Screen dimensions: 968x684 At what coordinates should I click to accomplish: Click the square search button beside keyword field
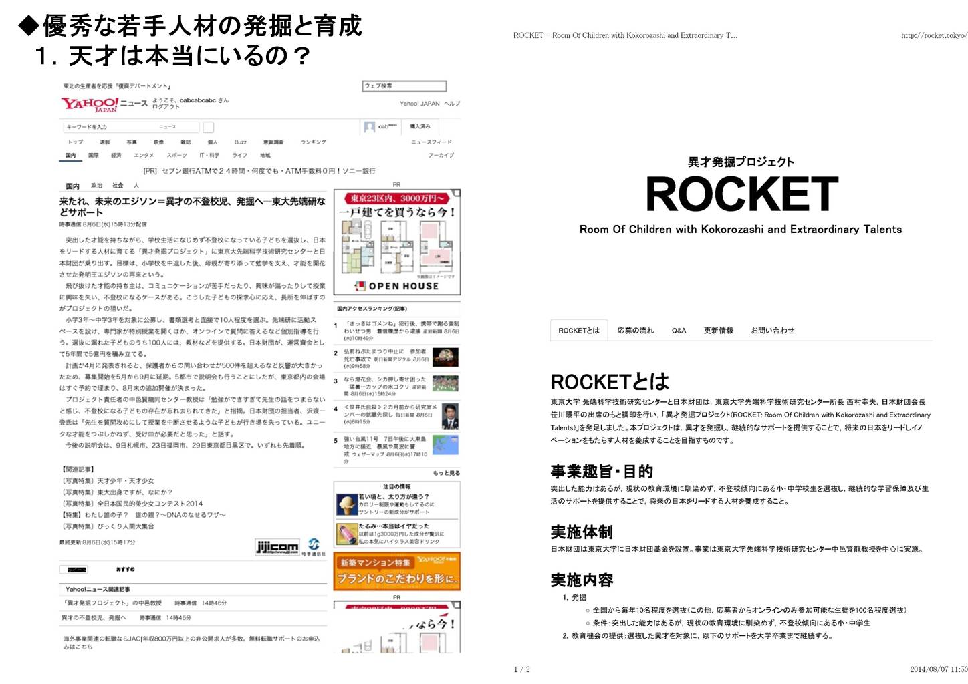tap(208, 127)
